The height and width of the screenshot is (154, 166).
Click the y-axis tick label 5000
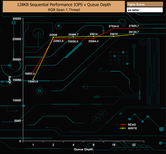[18, 121]
